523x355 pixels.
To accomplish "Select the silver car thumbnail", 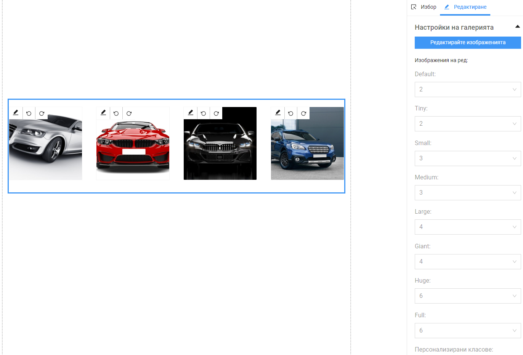I will 46,152.
